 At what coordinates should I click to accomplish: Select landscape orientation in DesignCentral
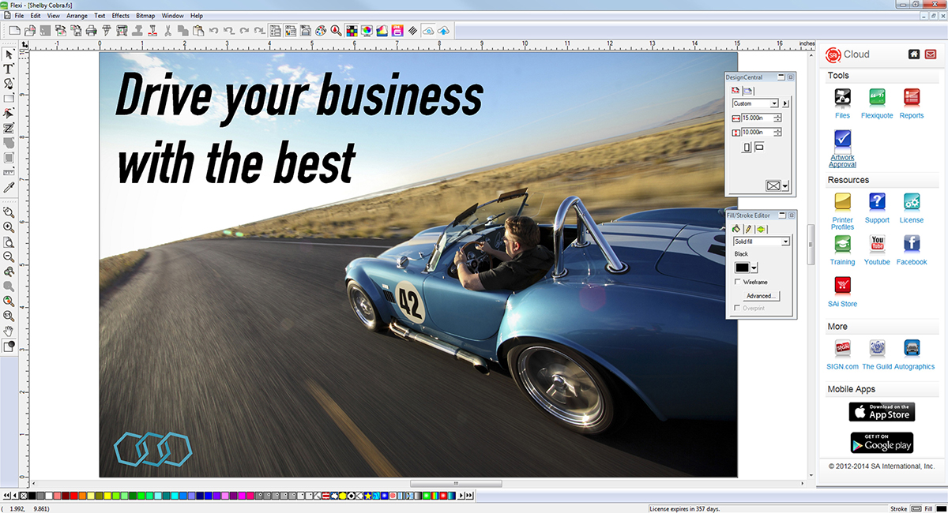click(759, 147)
